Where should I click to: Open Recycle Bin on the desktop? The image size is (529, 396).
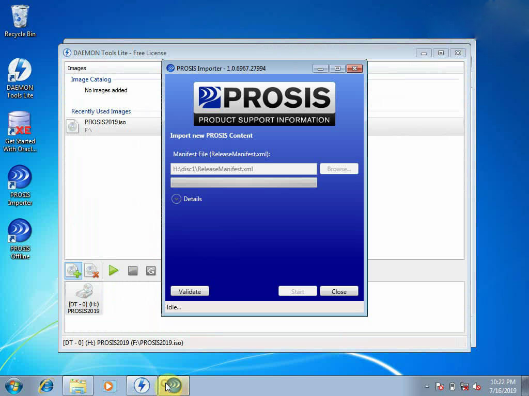(20, 21)
